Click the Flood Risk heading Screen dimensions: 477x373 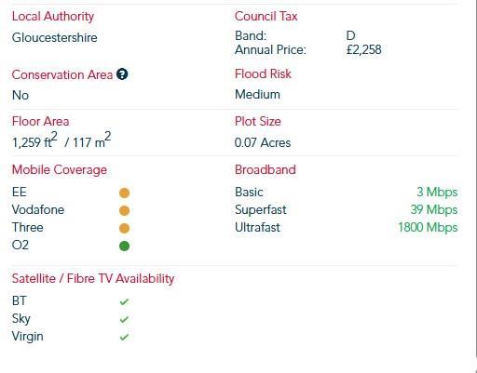coord(263,74)
